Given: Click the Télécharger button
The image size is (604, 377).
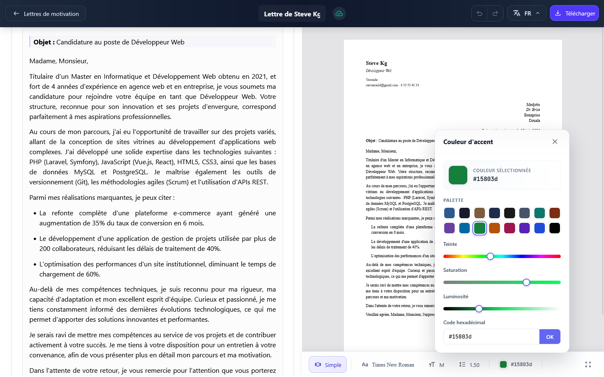Looking at the screenshot, I should pyautogui.click(x=574, y=13).
